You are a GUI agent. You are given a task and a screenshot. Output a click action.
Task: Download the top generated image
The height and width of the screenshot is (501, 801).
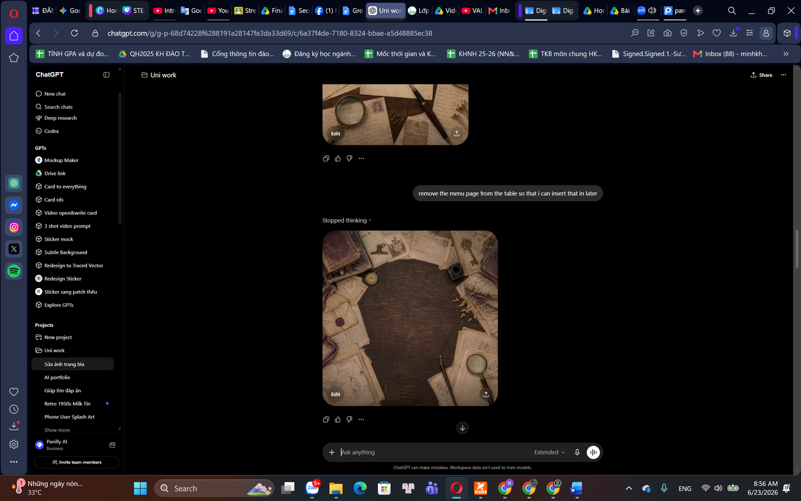[x=457, y=133]
